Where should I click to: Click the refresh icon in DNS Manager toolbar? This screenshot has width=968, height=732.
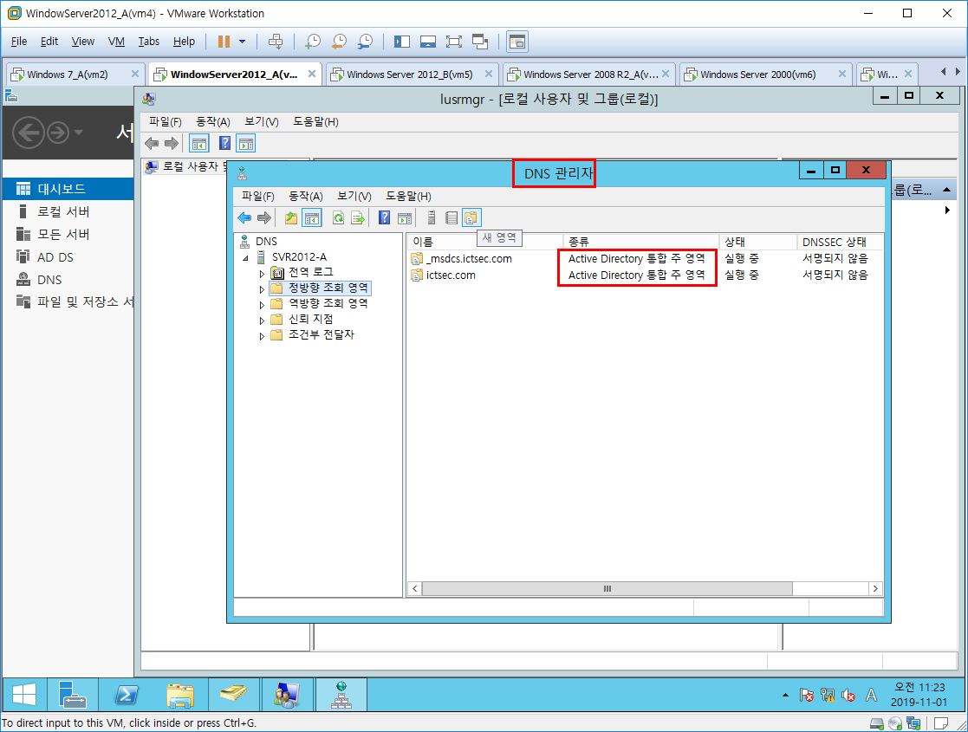point(338,218)
